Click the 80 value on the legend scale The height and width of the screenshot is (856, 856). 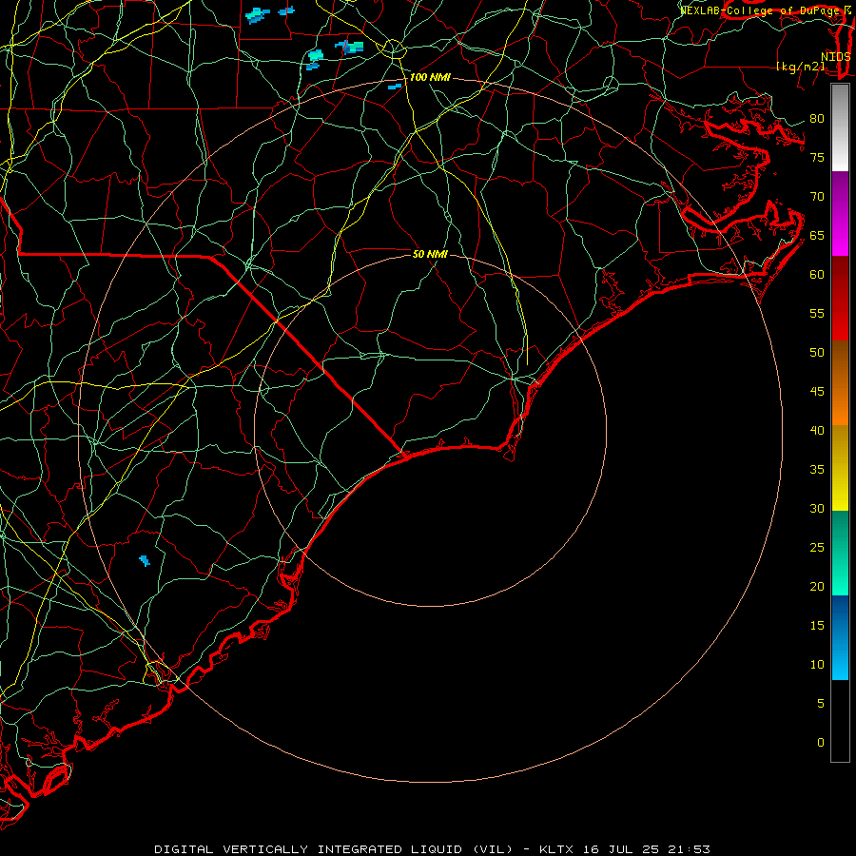[817, 119]
